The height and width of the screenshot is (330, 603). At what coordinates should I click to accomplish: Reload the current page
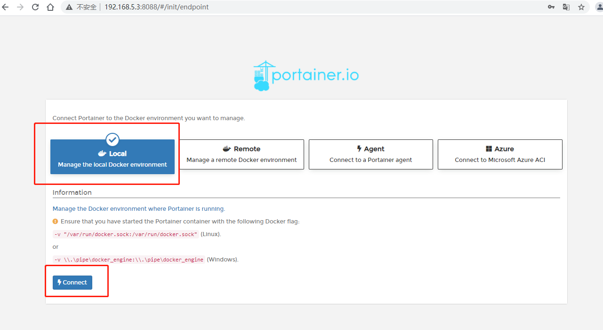point(35,7)
